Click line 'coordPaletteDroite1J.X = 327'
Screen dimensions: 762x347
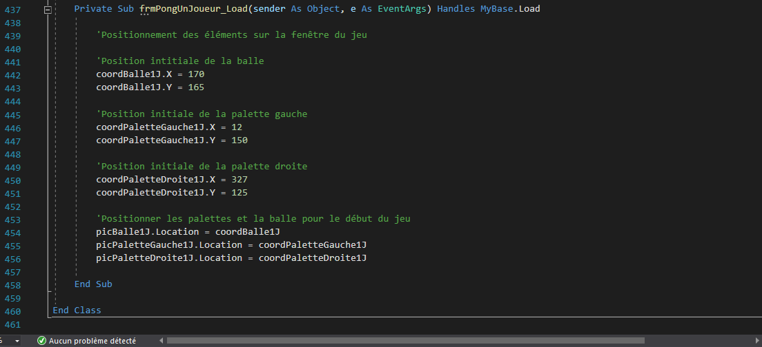pyautogui.click(x=172, y=180)
